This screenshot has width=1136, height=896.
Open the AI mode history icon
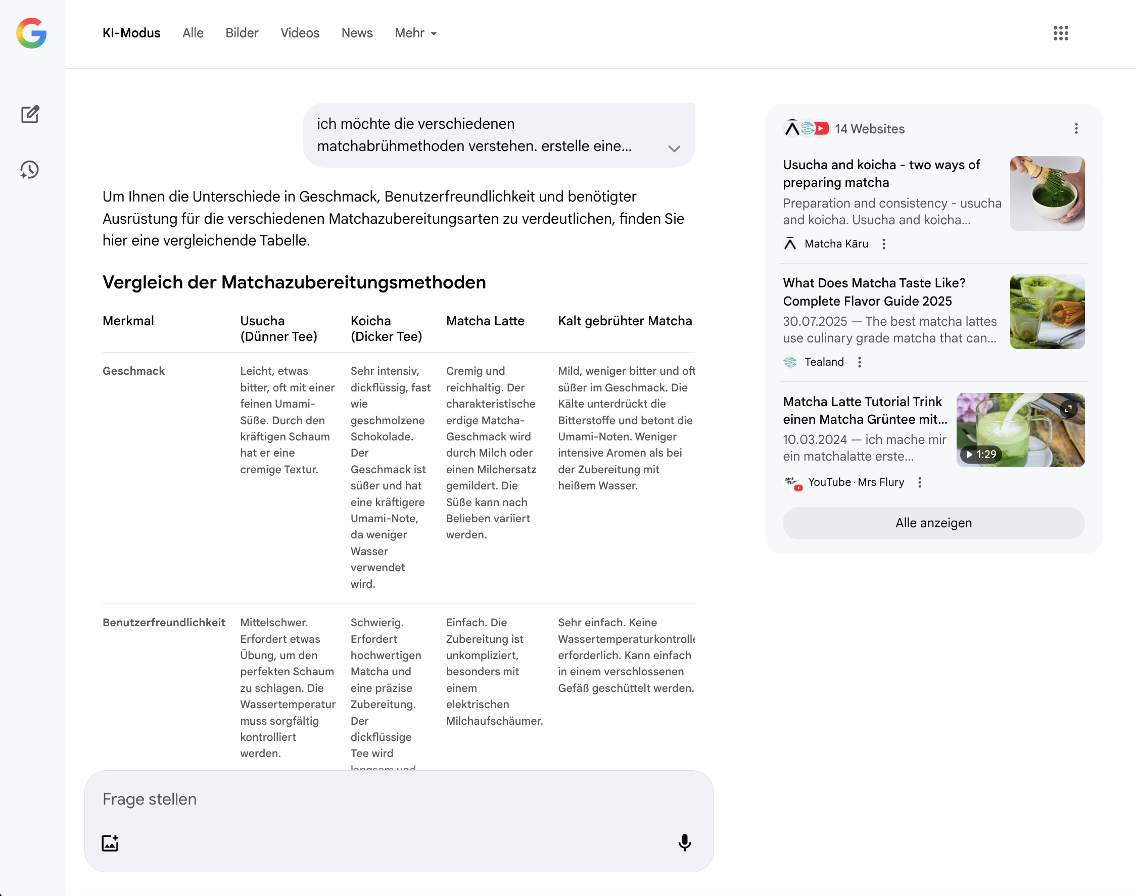(x=30, y=169)
